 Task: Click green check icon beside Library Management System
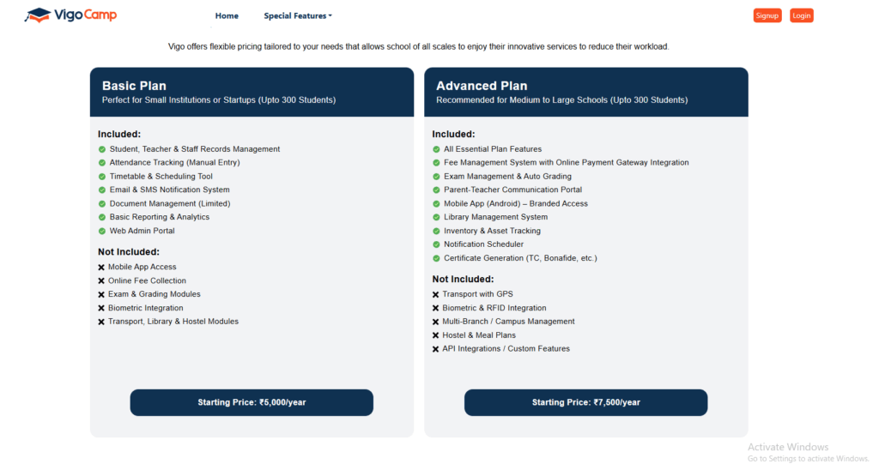(x=436, y=217)
